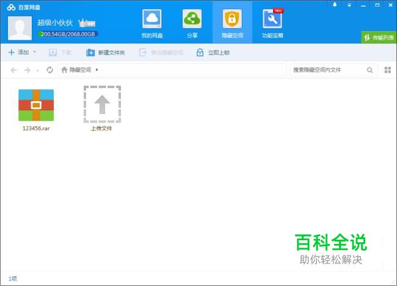Open the navigation history dropdown arrow
Viewport: 397px width, 286px height.
coord(38,70)
